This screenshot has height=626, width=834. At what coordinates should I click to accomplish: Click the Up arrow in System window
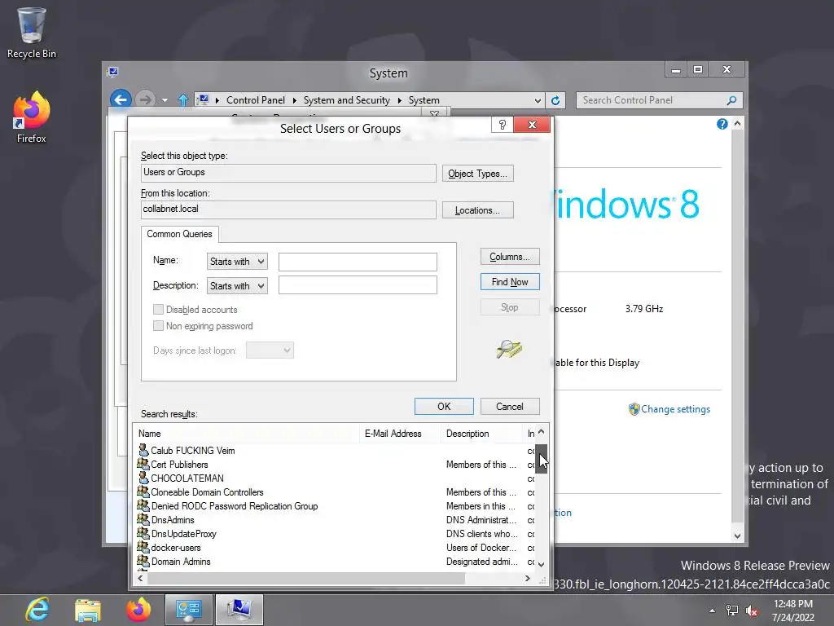pyautogui.click(x=183, y=100)
